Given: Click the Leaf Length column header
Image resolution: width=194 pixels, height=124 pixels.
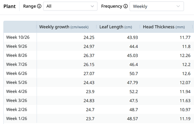Looking at the screenshot, I should [116, 27].
